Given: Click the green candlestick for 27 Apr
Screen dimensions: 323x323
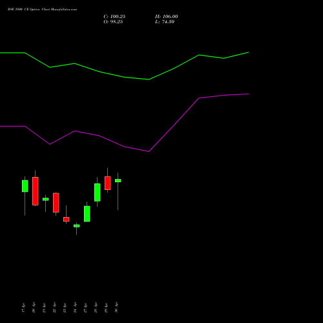Looking at the screenshot, I should [x=87, y=214].
